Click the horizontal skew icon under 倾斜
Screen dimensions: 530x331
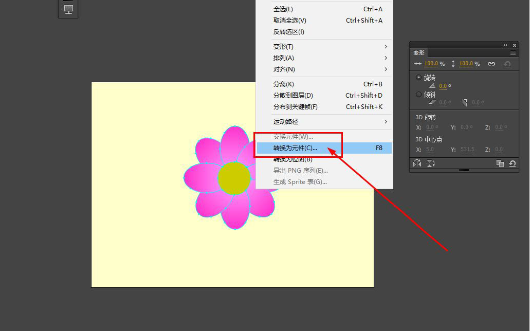click(x=432, y=101)
